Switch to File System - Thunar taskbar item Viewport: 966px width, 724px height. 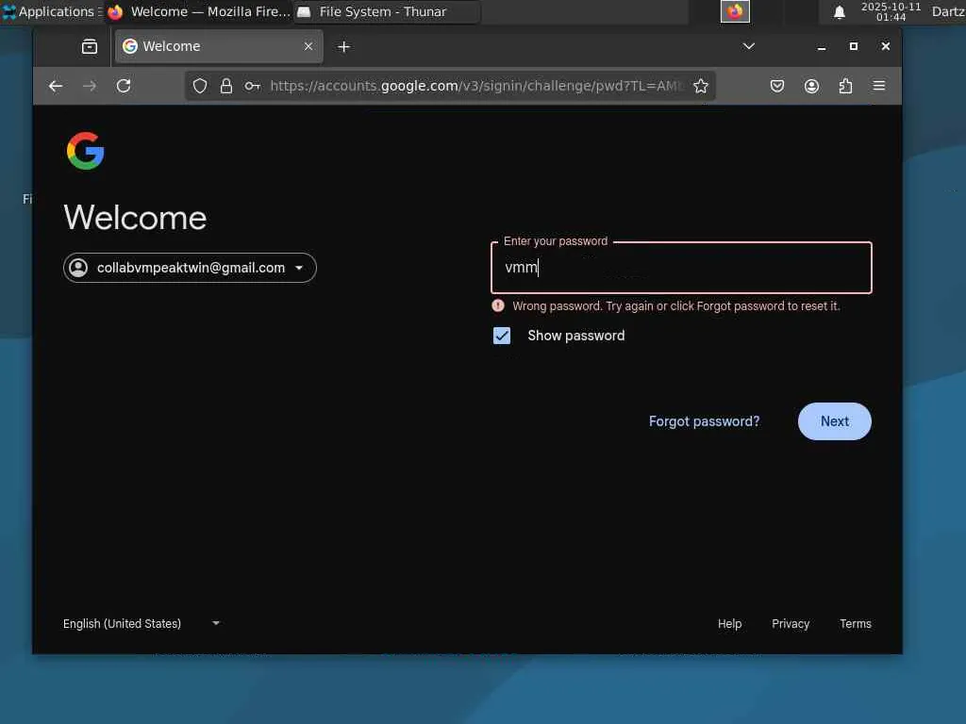386,11
